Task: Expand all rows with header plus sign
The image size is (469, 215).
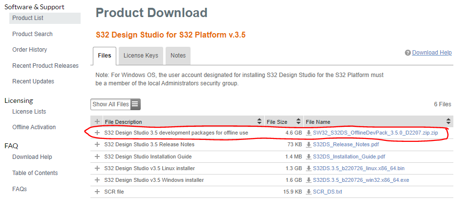Action: (x=97, y=121)
